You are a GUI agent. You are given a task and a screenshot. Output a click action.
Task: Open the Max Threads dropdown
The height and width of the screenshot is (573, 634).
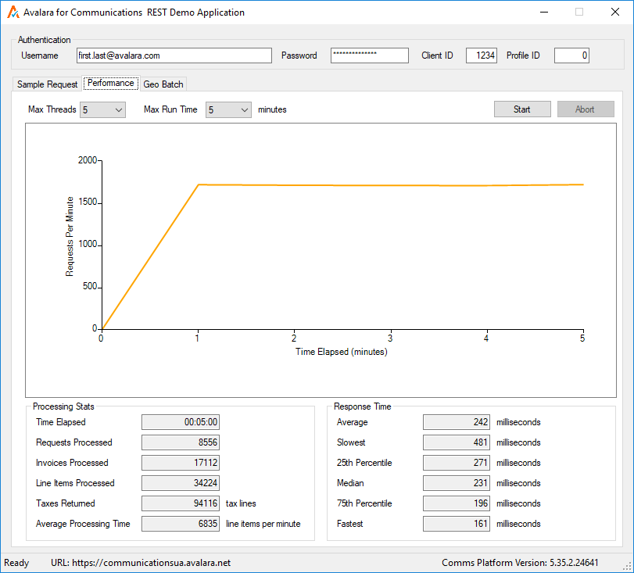tap(102, 110)
